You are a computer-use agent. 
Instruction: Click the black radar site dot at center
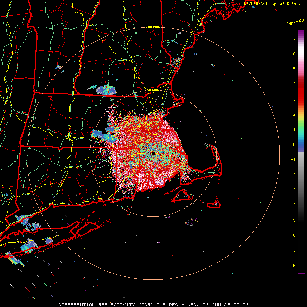tap(153, 153)
